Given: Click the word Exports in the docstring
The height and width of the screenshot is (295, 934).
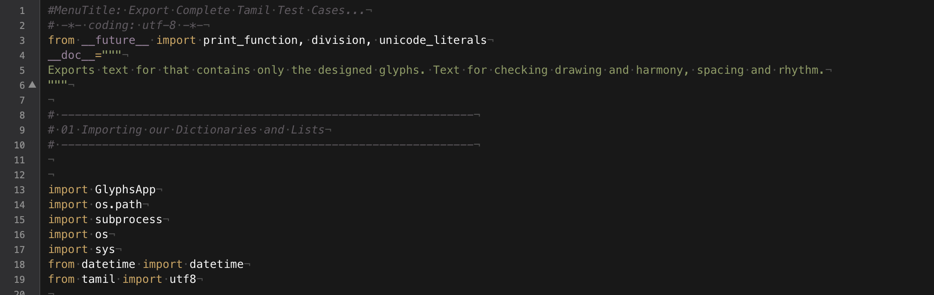Looking at the screenshot, I should coord(71,70).
